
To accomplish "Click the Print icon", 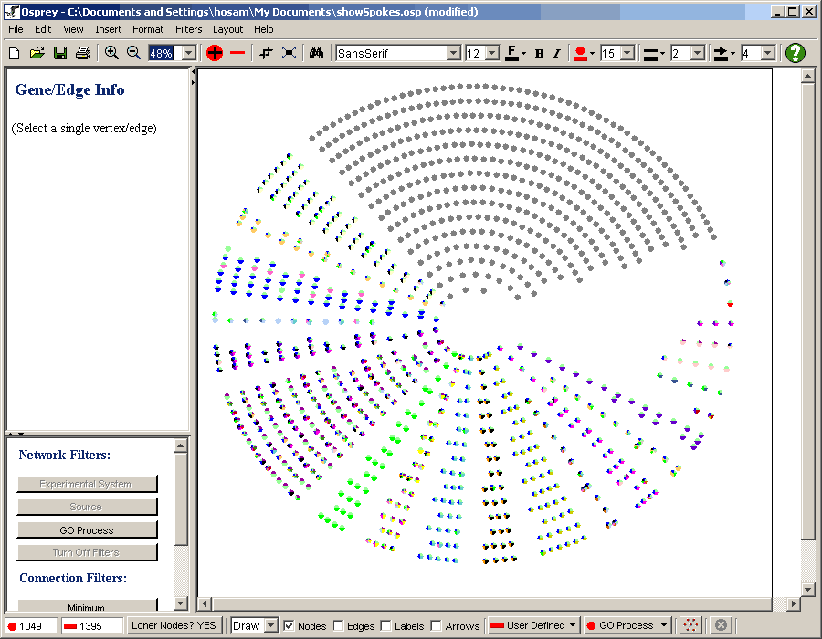I will click(x=82, y=53).
